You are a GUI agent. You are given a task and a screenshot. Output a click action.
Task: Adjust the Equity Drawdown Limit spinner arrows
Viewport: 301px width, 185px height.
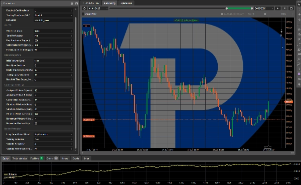pyautogui.click(x=72, y=70)
